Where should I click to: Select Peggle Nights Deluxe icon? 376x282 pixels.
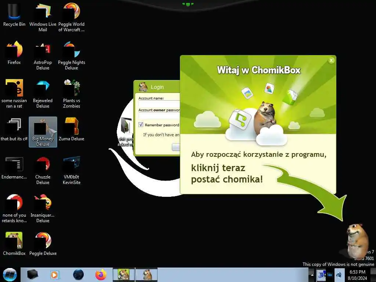[x=72, y=55]
